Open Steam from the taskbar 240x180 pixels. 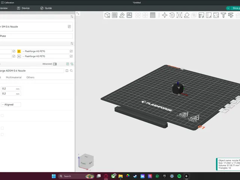point(135,176)
